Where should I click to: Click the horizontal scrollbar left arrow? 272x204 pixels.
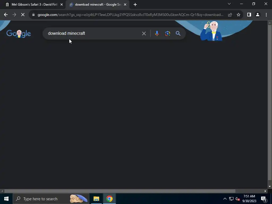pos(2,191)
